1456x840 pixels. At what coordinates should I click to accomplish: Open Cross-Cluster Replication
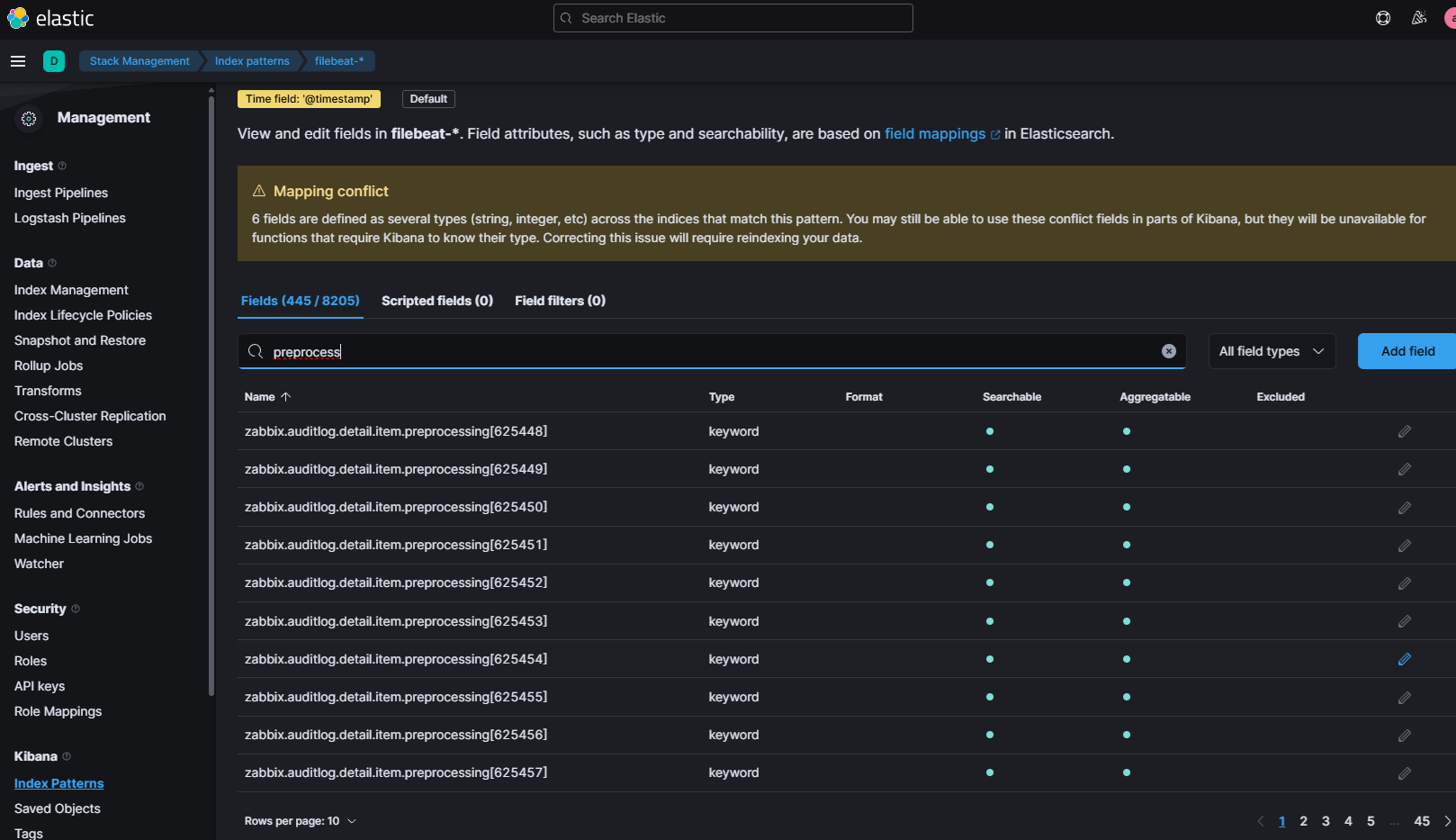90,416
